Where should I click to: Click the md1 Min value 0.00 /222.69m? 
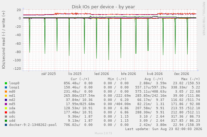[117, 96]
